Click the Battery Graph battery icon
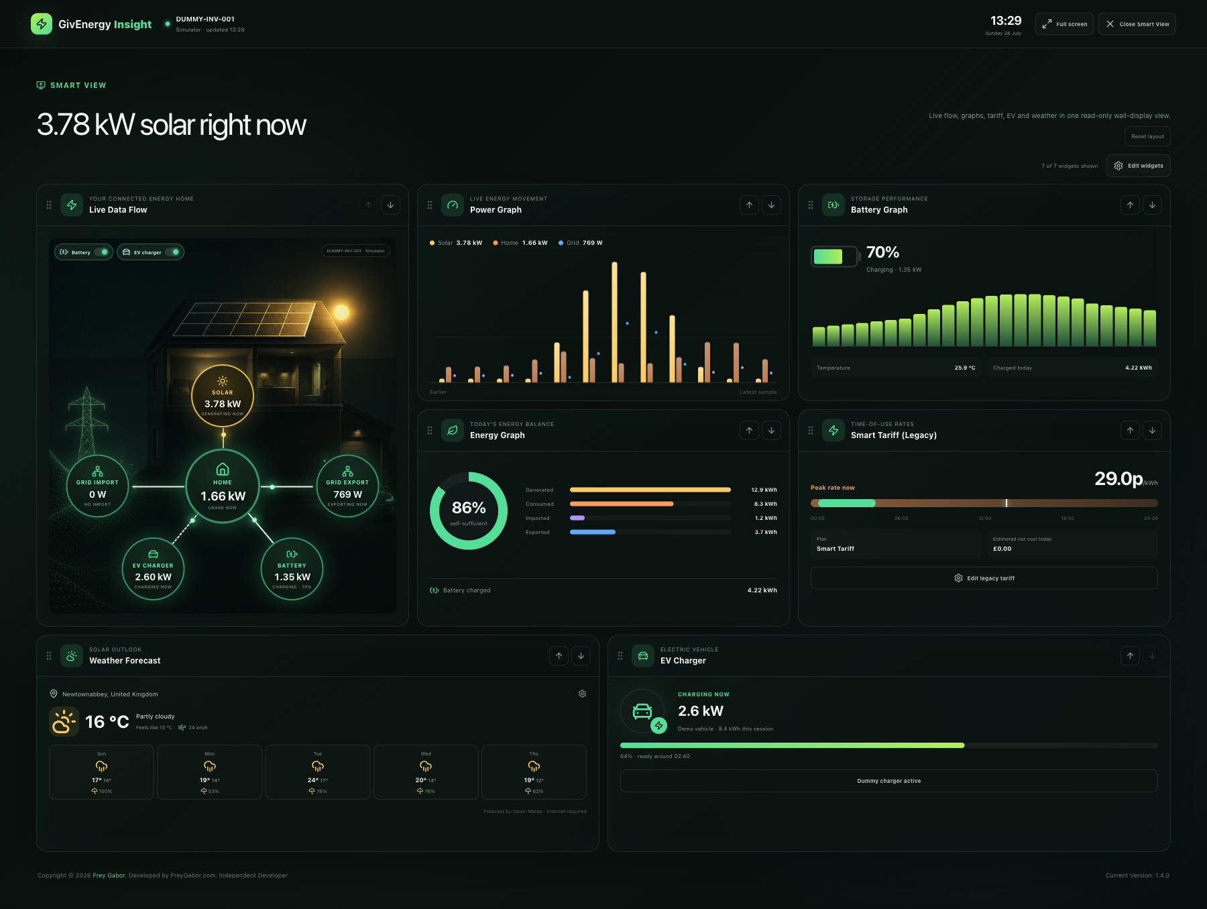 [x=834, y=205]
